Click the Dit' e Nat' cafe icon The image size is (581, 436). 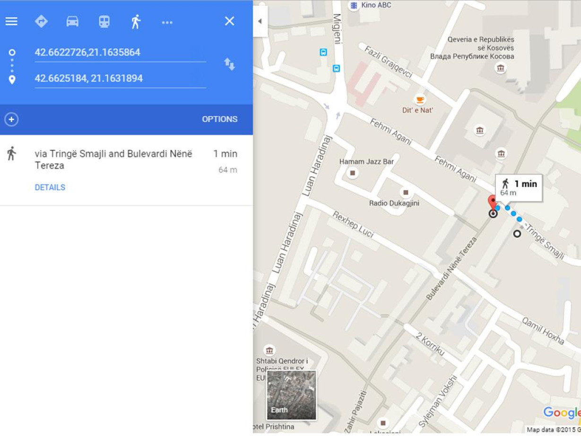coord(419,99)
